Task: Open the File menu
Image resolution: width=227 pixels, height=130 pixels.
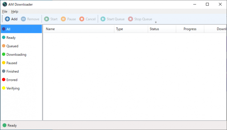Action: 5,12
